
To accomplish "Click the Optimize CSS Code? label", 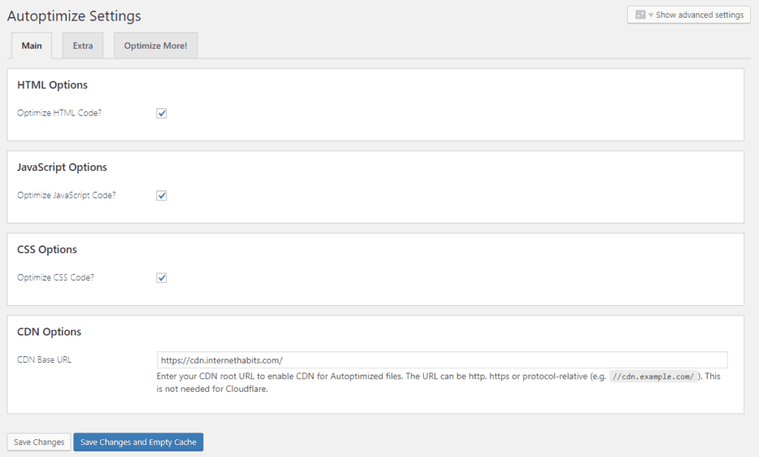I will click(56, 278).
